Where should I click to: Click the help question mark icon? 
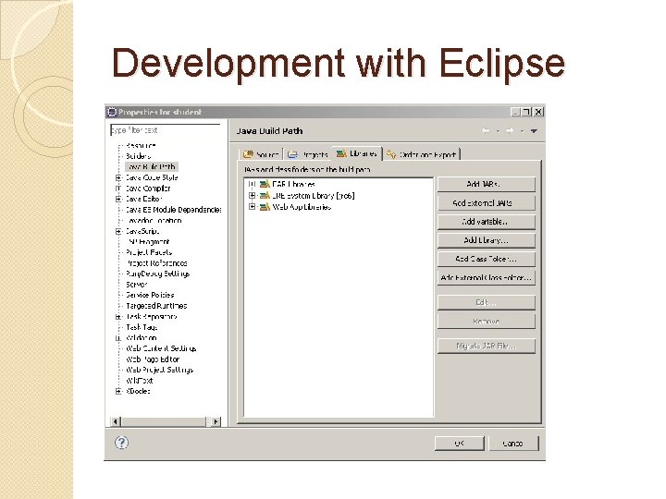[121, 443]
